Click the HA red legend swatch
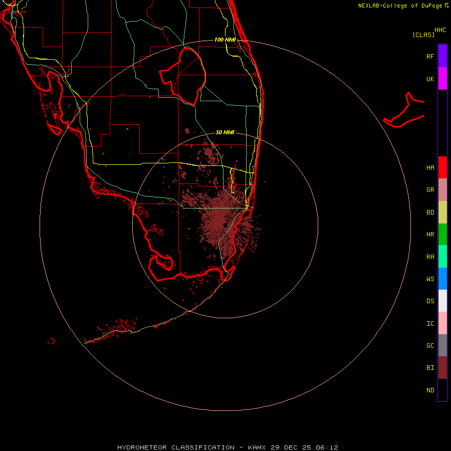Screen dimensions: 451x451 point(442,167)
